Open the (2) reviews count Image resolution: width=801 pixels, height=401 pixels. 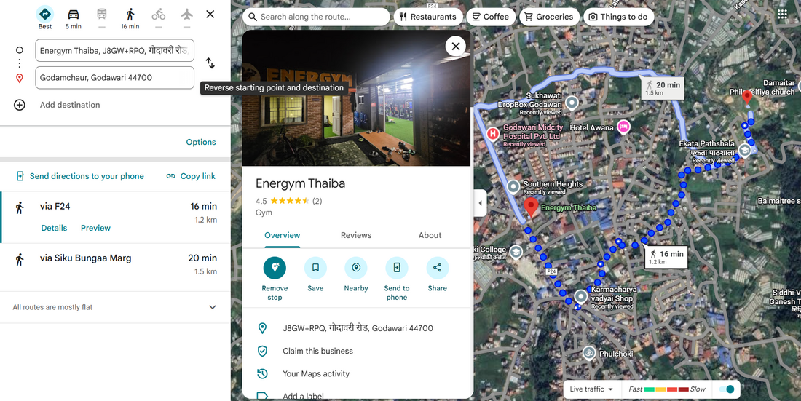point(317,201)
